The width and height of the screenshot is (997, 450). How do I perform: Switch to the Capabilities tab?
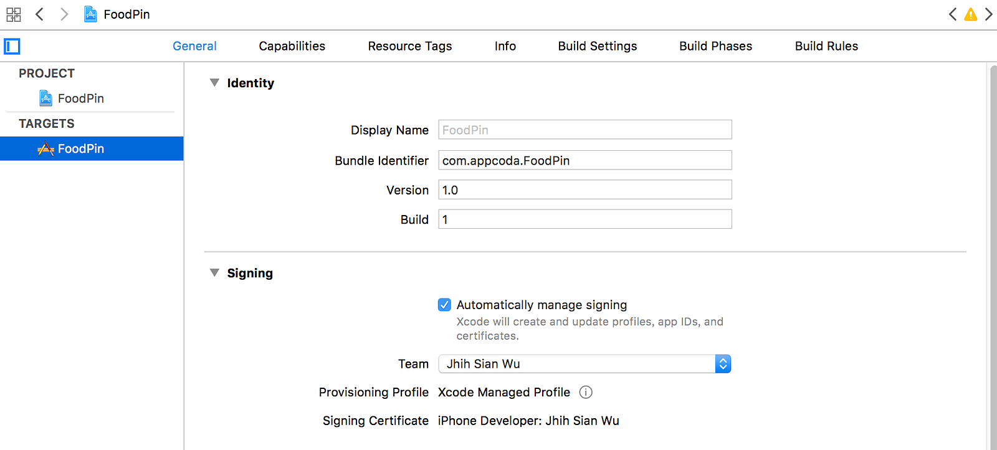pos(292,46)
